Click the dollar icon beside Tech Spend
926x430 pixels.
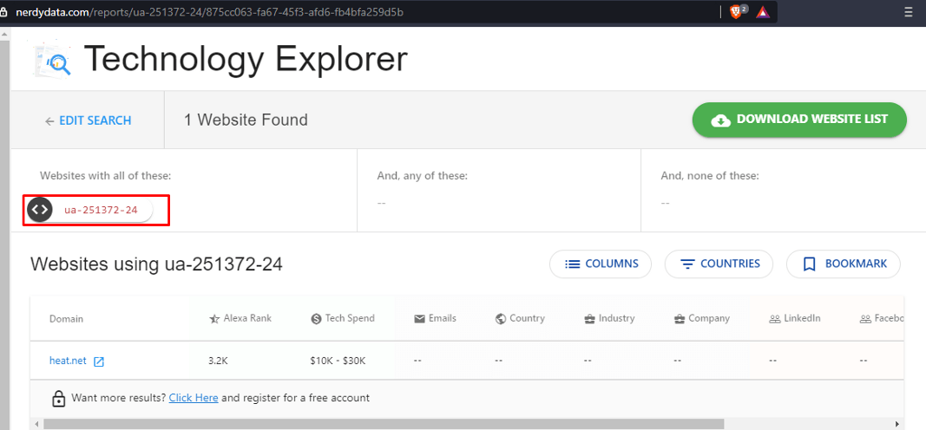pos(316,319)
